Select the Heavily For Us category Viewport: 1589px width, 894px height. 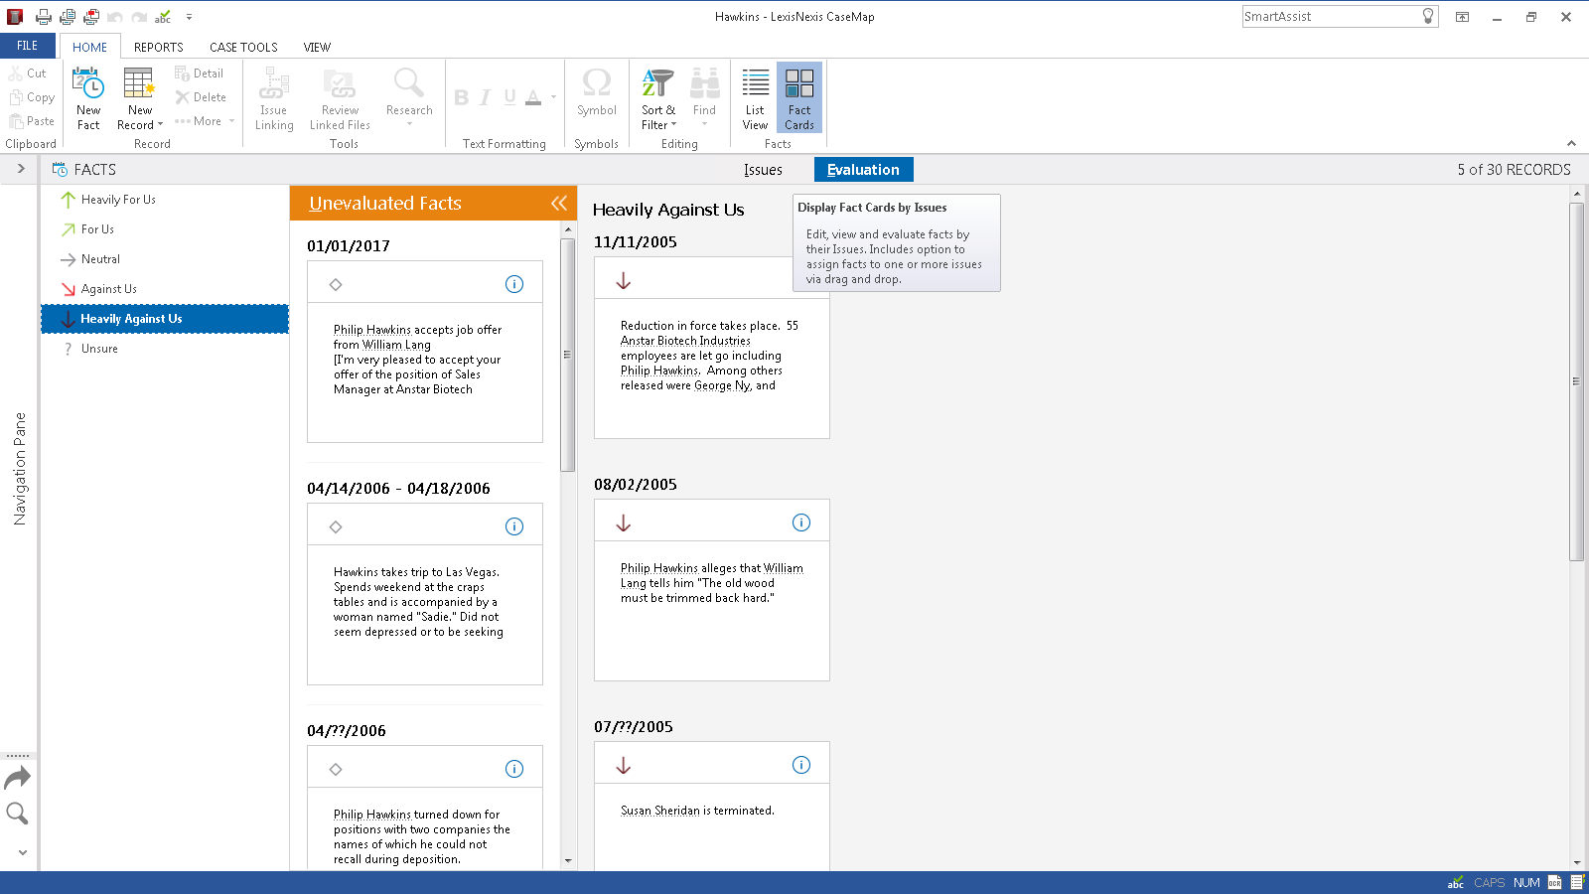(x=118, y=199)
